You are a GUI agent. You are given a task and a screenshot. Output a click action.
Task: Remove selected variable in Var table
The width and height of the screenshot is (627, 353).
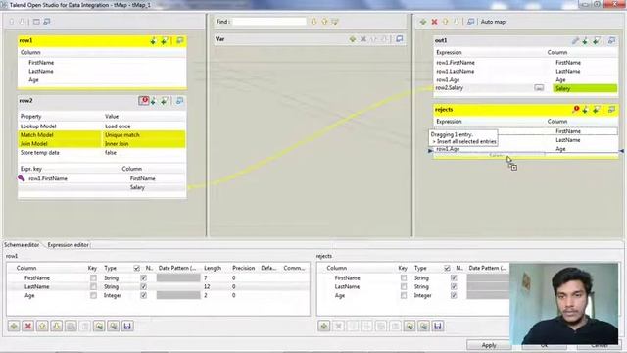coord(363,39)
